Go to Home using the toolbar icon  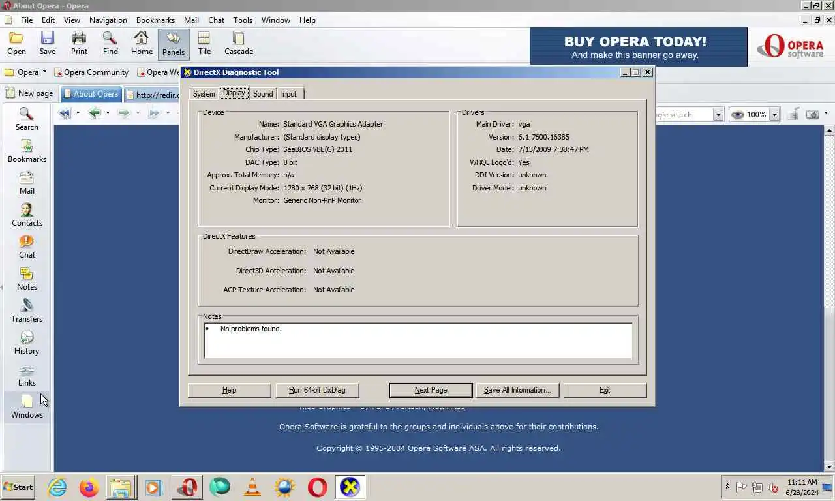pyautogui.click(x=142, y=44)
